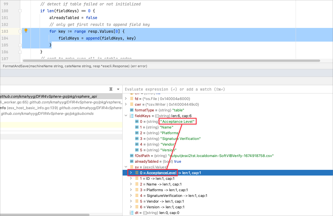The width and height of the screenshot is (333, 216).
Task: Click line number 100 in gutter
Action: tap(5, 11)
